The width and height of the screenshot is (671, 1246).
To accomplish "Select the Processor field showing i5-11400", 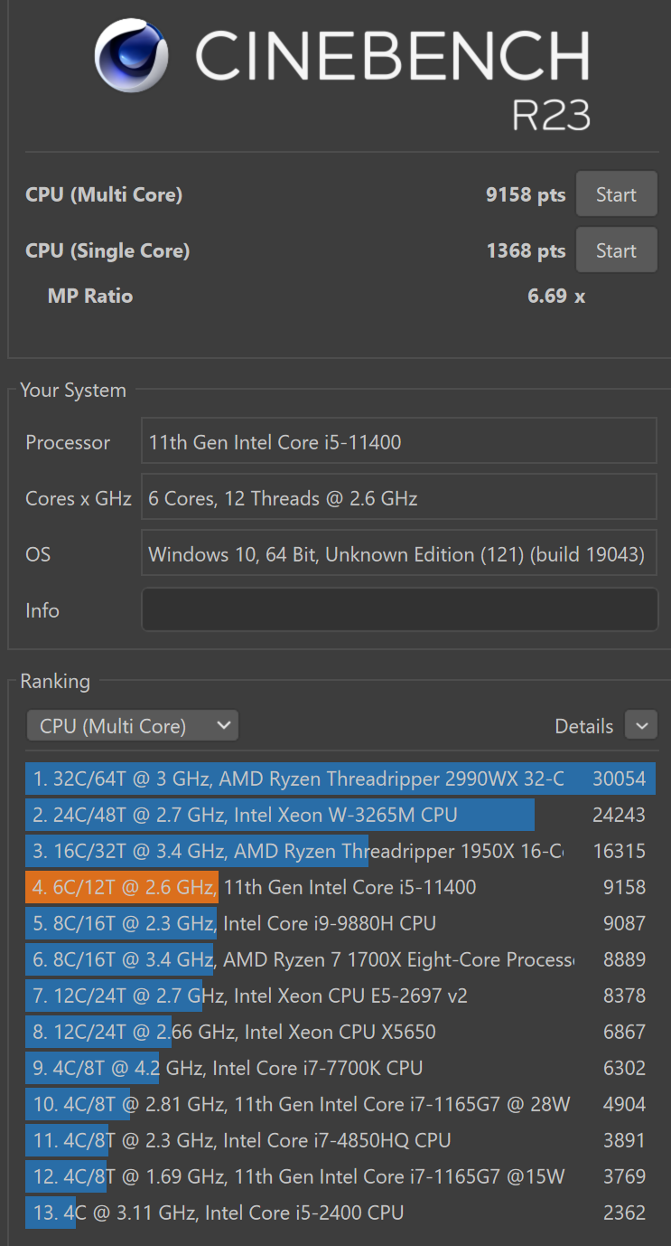I will pyautogui.click(x=399, y=442).
